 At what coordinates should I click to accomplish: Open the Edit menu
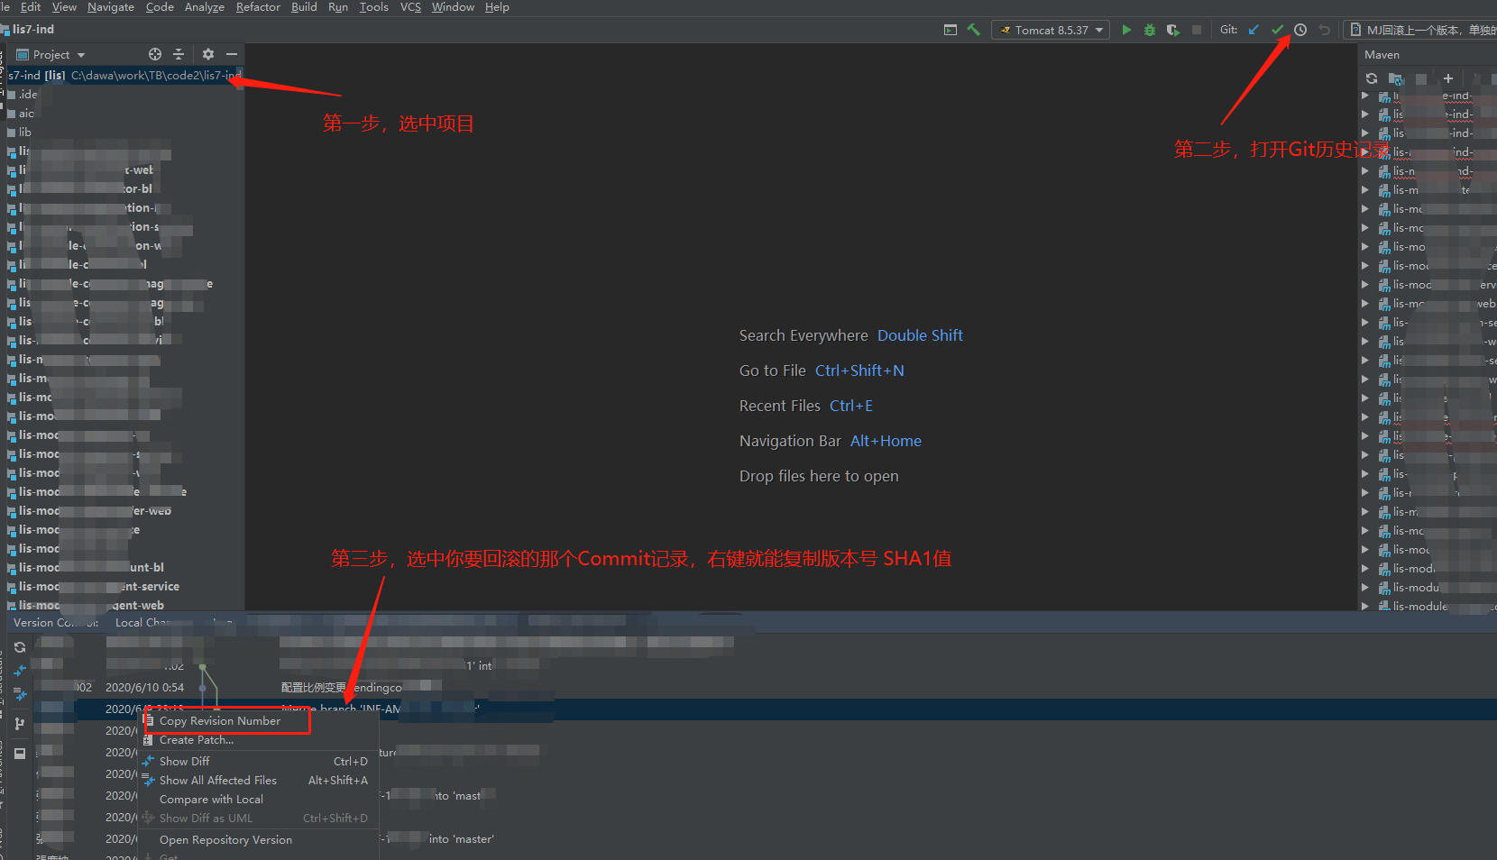(31, 7)
